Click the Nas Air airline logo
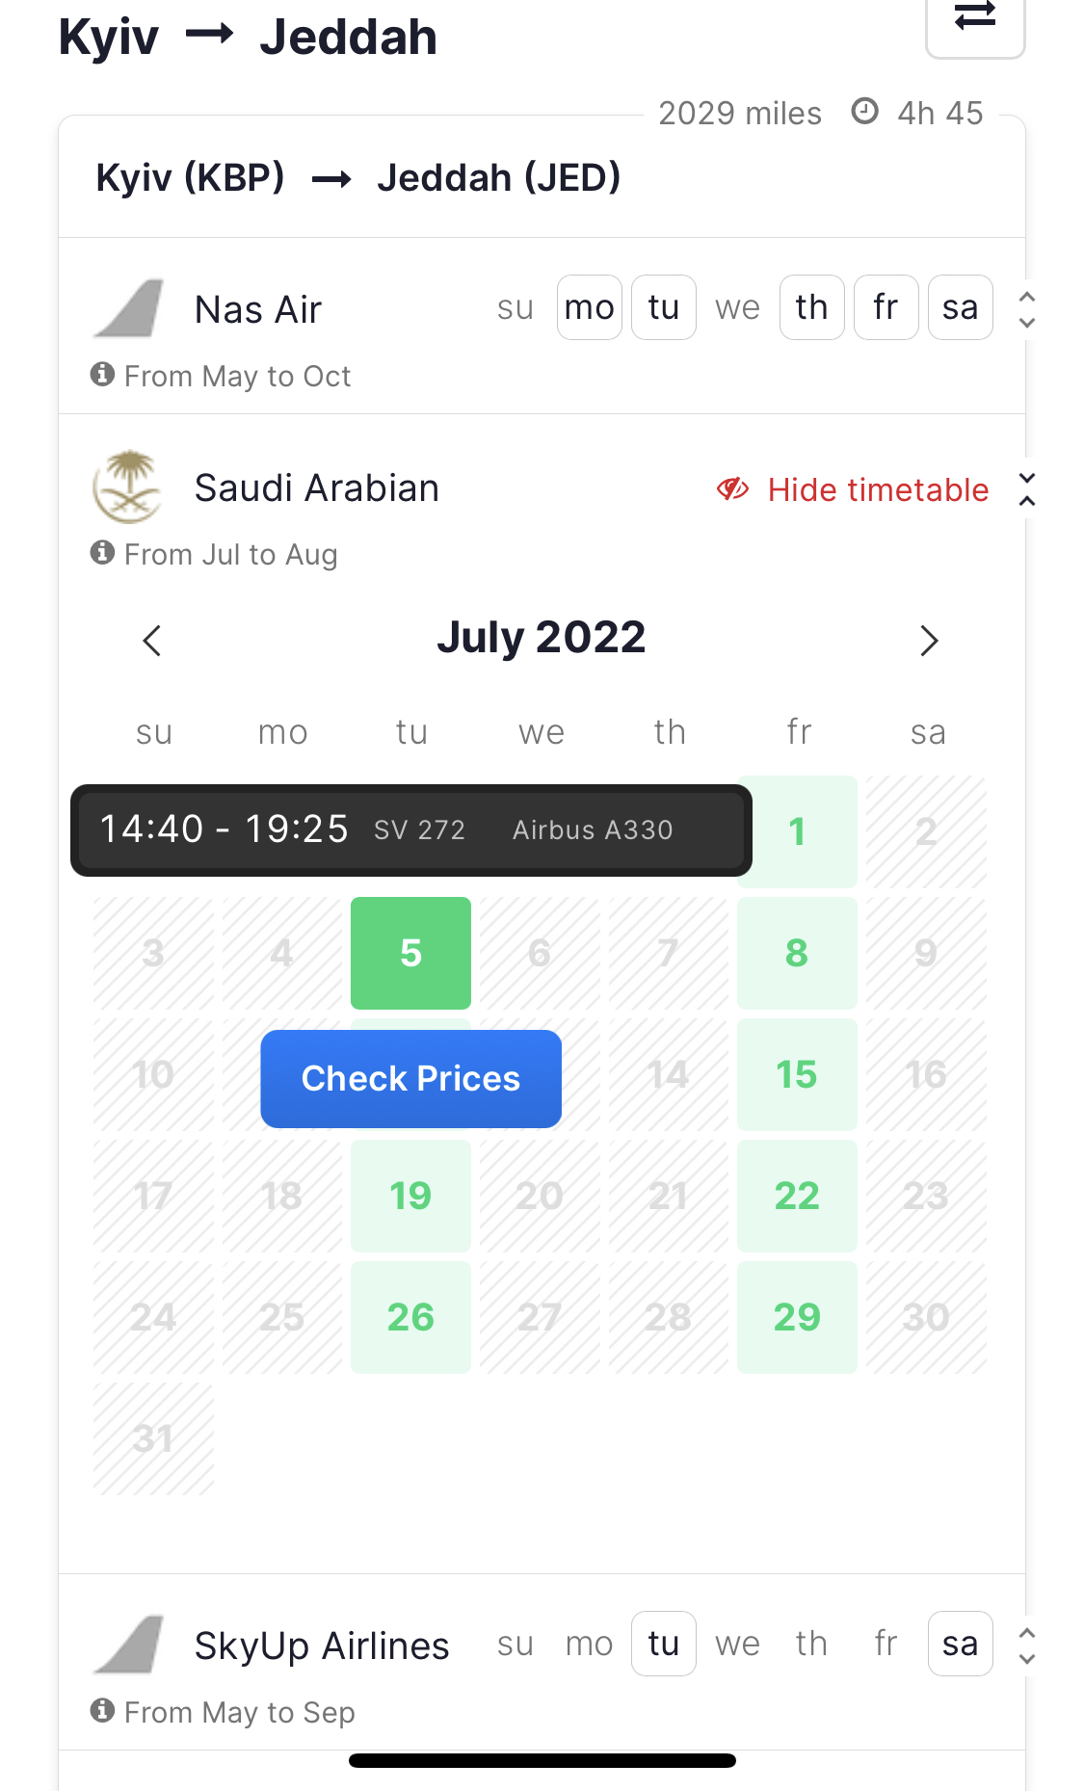Viewport: 1084px width, 1791px height. 130,308
